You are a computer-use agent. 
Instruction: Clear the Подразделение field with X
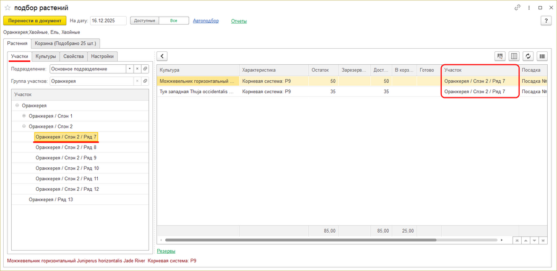point(137,69)
